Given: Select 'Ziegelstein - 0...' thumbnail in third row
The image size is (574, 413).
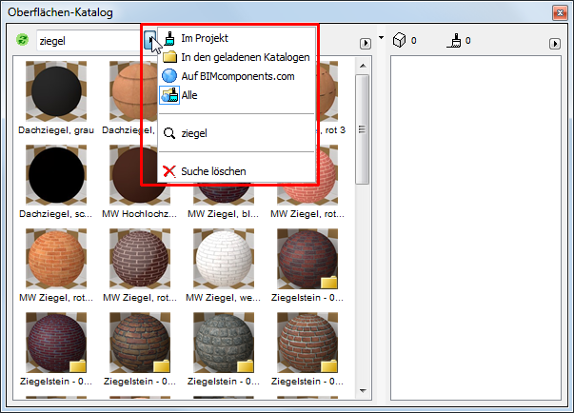Looking at the screenshot, I should [x=307, y=259].
